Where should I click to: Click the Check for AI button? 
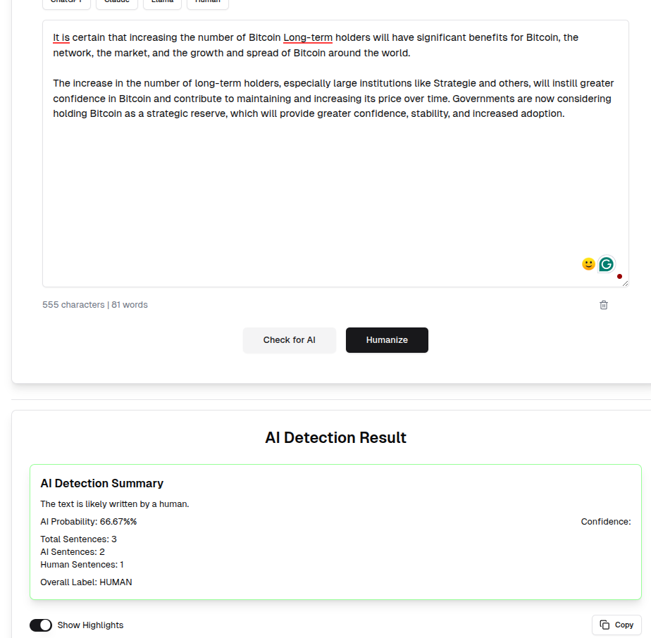click(x=290, y=340)
